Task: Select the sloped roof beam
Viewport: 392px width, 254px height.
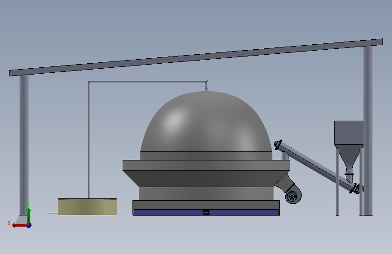Action: 196,57
